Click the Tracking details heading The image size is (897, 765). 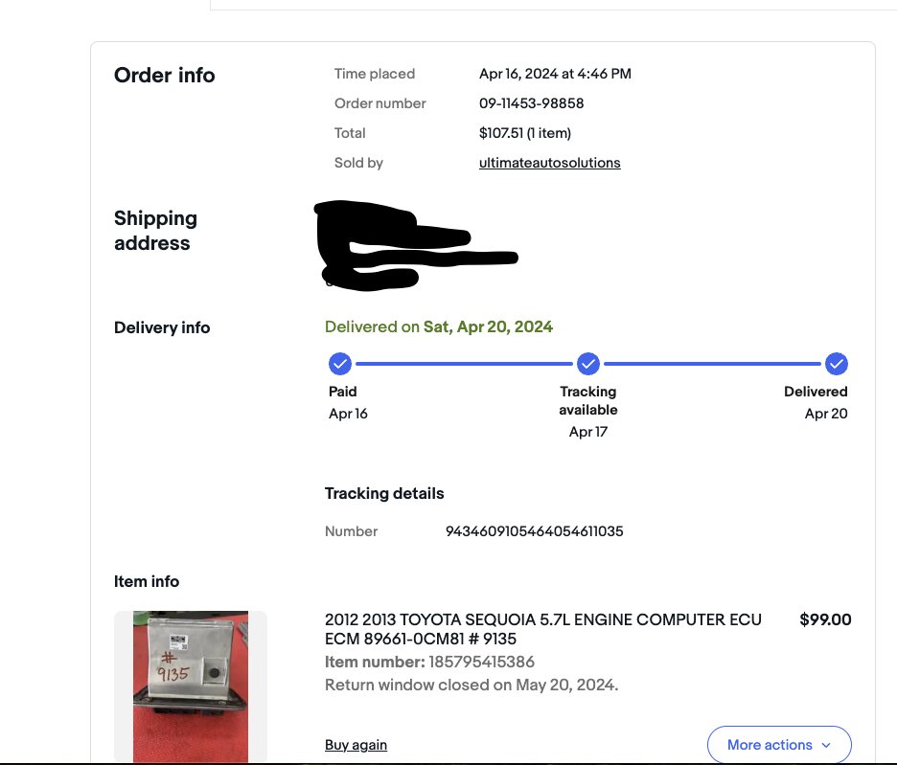[384, 493]
